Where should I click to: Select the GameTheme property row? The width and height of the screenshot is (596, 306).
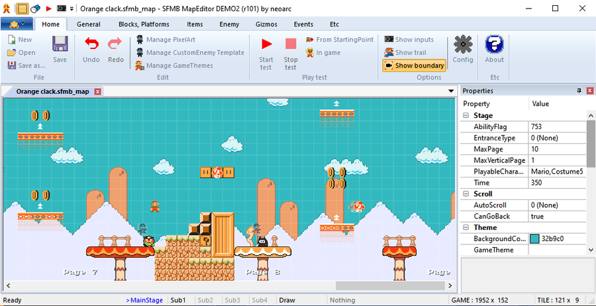[x=523, y=250]
